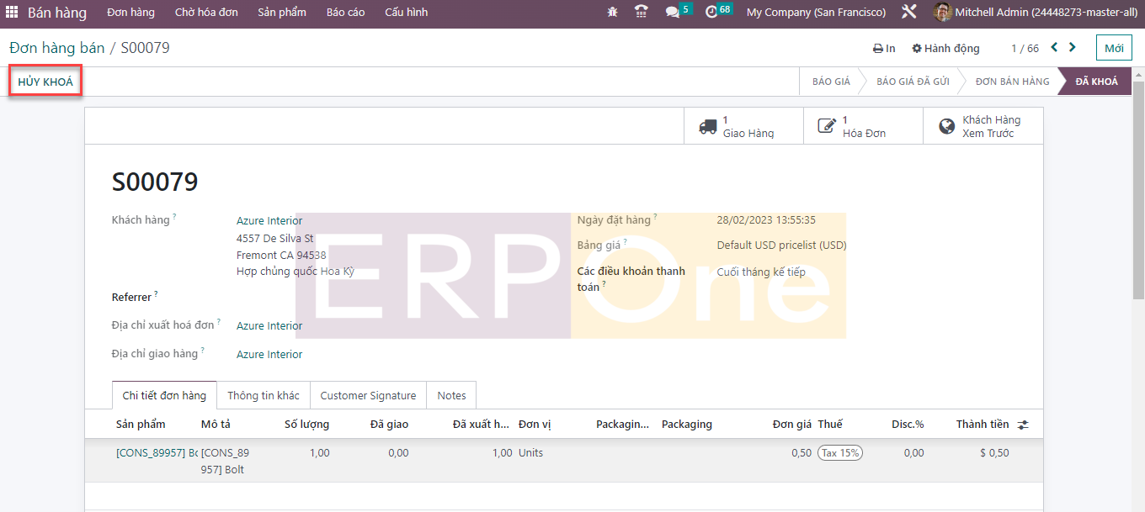Viewport: 1145px width, 512px height.
Task: Open the chat messages icon
Action: 673,13
